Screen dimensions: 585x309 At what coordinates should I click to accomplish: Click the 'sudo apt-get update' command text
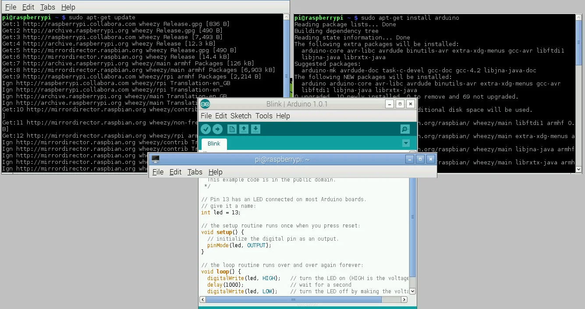click(102, 18)
